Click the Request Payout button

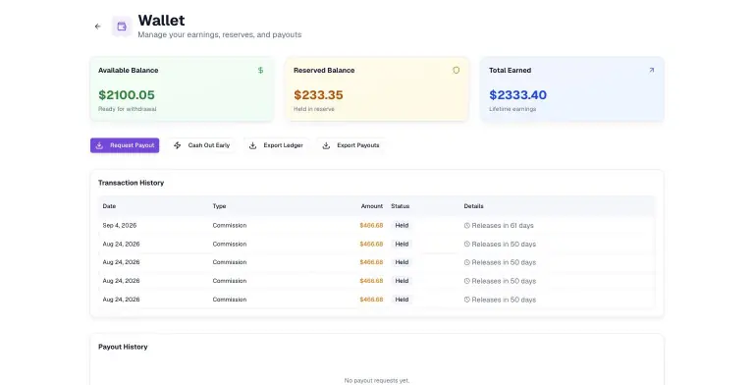pyautogui.click(x=125, y=145)
